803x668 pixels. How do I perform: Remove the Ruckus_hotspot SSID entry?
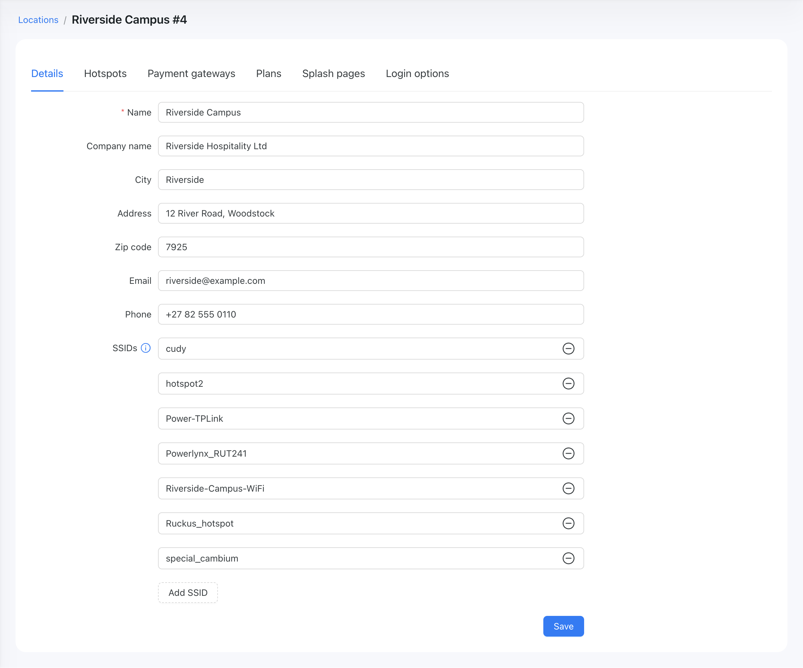tap(568, 523)
